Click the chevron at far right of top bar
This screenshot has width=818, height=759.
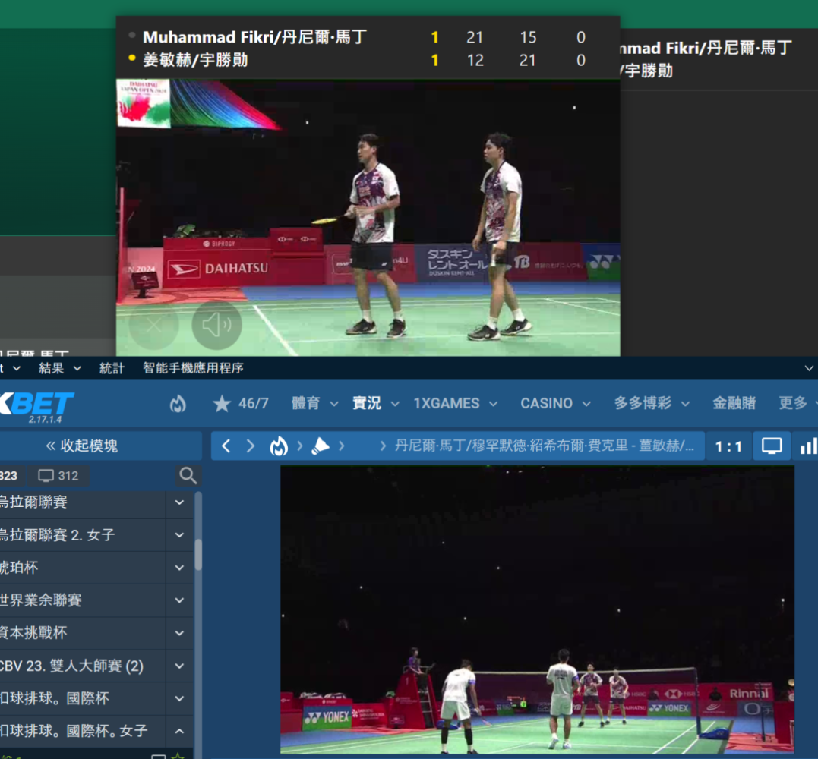(809, 369)
